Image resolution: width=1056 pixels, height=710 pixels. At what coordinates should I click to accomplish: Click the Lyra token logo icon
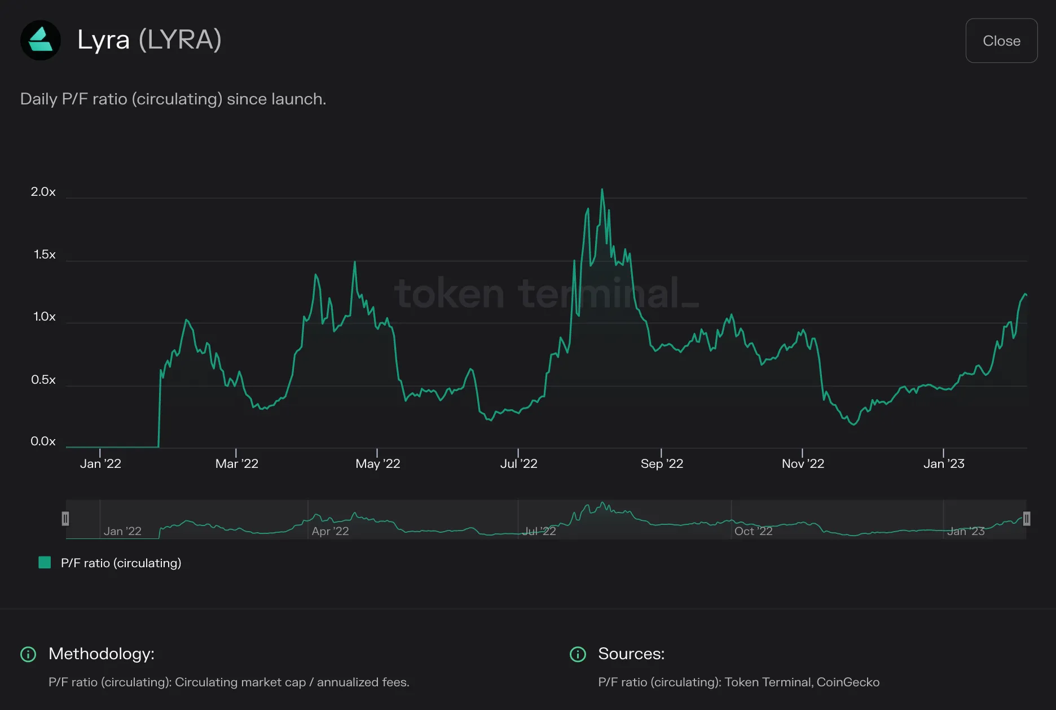coord(41,40)
